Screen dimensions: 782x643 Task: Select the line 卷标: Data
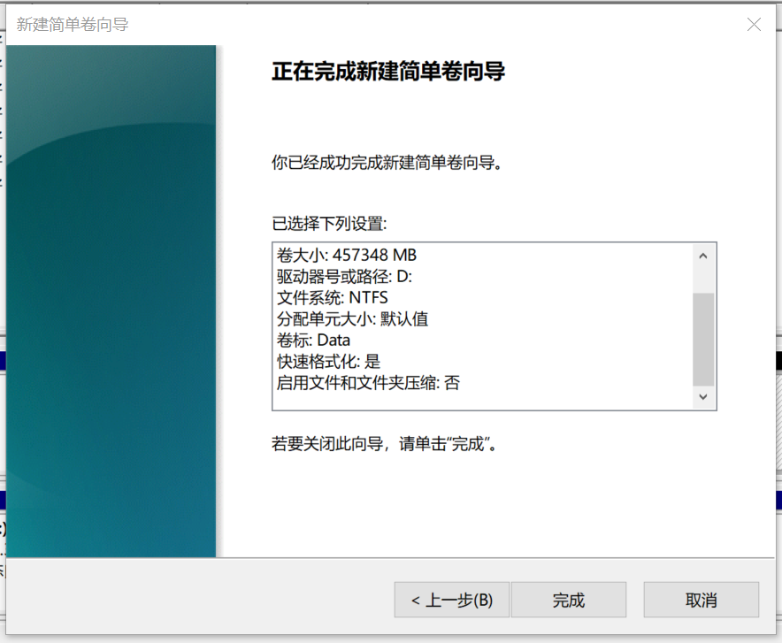click(x=313, y=341)
